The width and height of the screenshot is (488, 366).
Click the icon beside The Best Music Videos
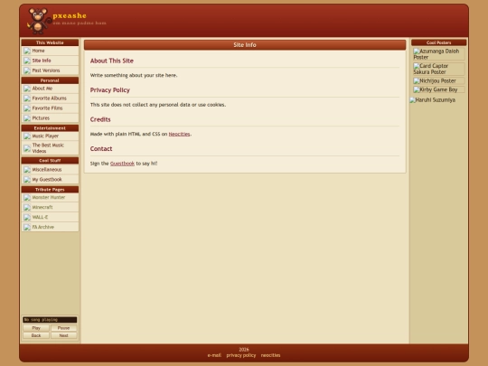tap(27, 148)
